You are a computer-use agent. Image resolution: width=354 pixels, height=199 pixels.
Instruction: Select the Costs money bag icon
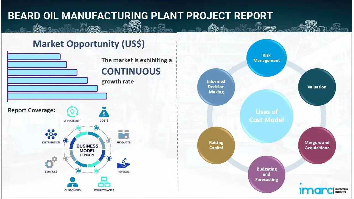click(x=104, y=112)
